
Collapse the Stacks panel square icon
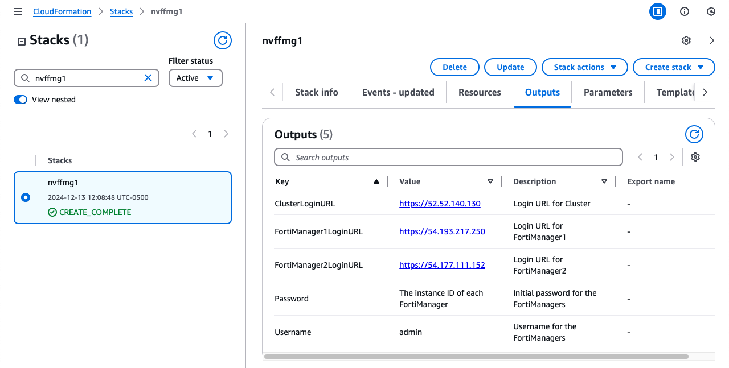[x=22, y=41]
